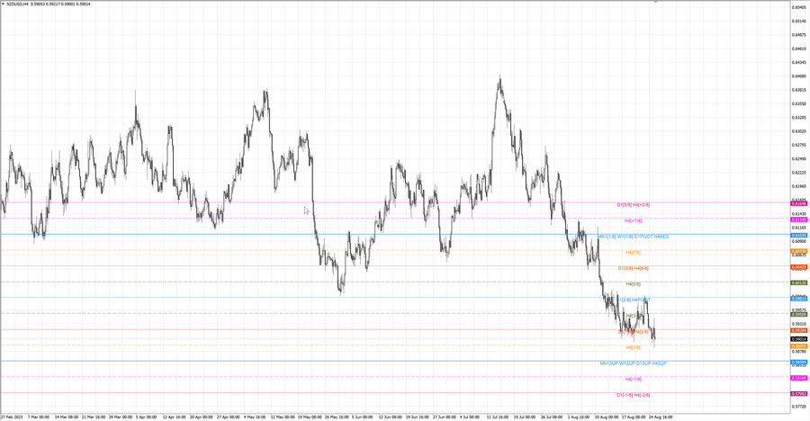Select the H4[7/8] level label
Screen dimensions: 810x421
(x=633, y=253)
